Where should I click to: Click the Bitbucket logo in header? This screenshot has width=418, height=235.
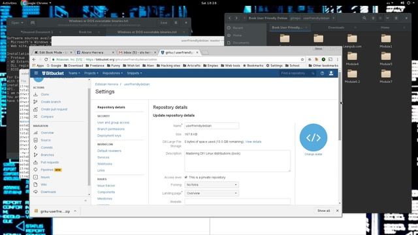tap(53, 73)
